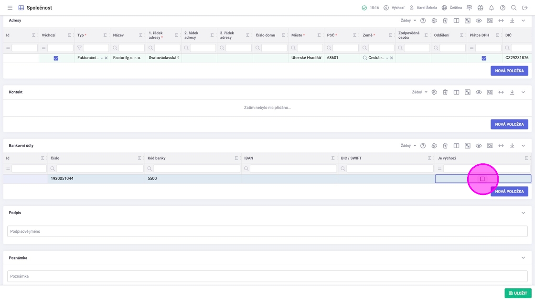Open the notifications bell
The width and height of the screenshot is (535, 301).
click(x=492, y=8)
